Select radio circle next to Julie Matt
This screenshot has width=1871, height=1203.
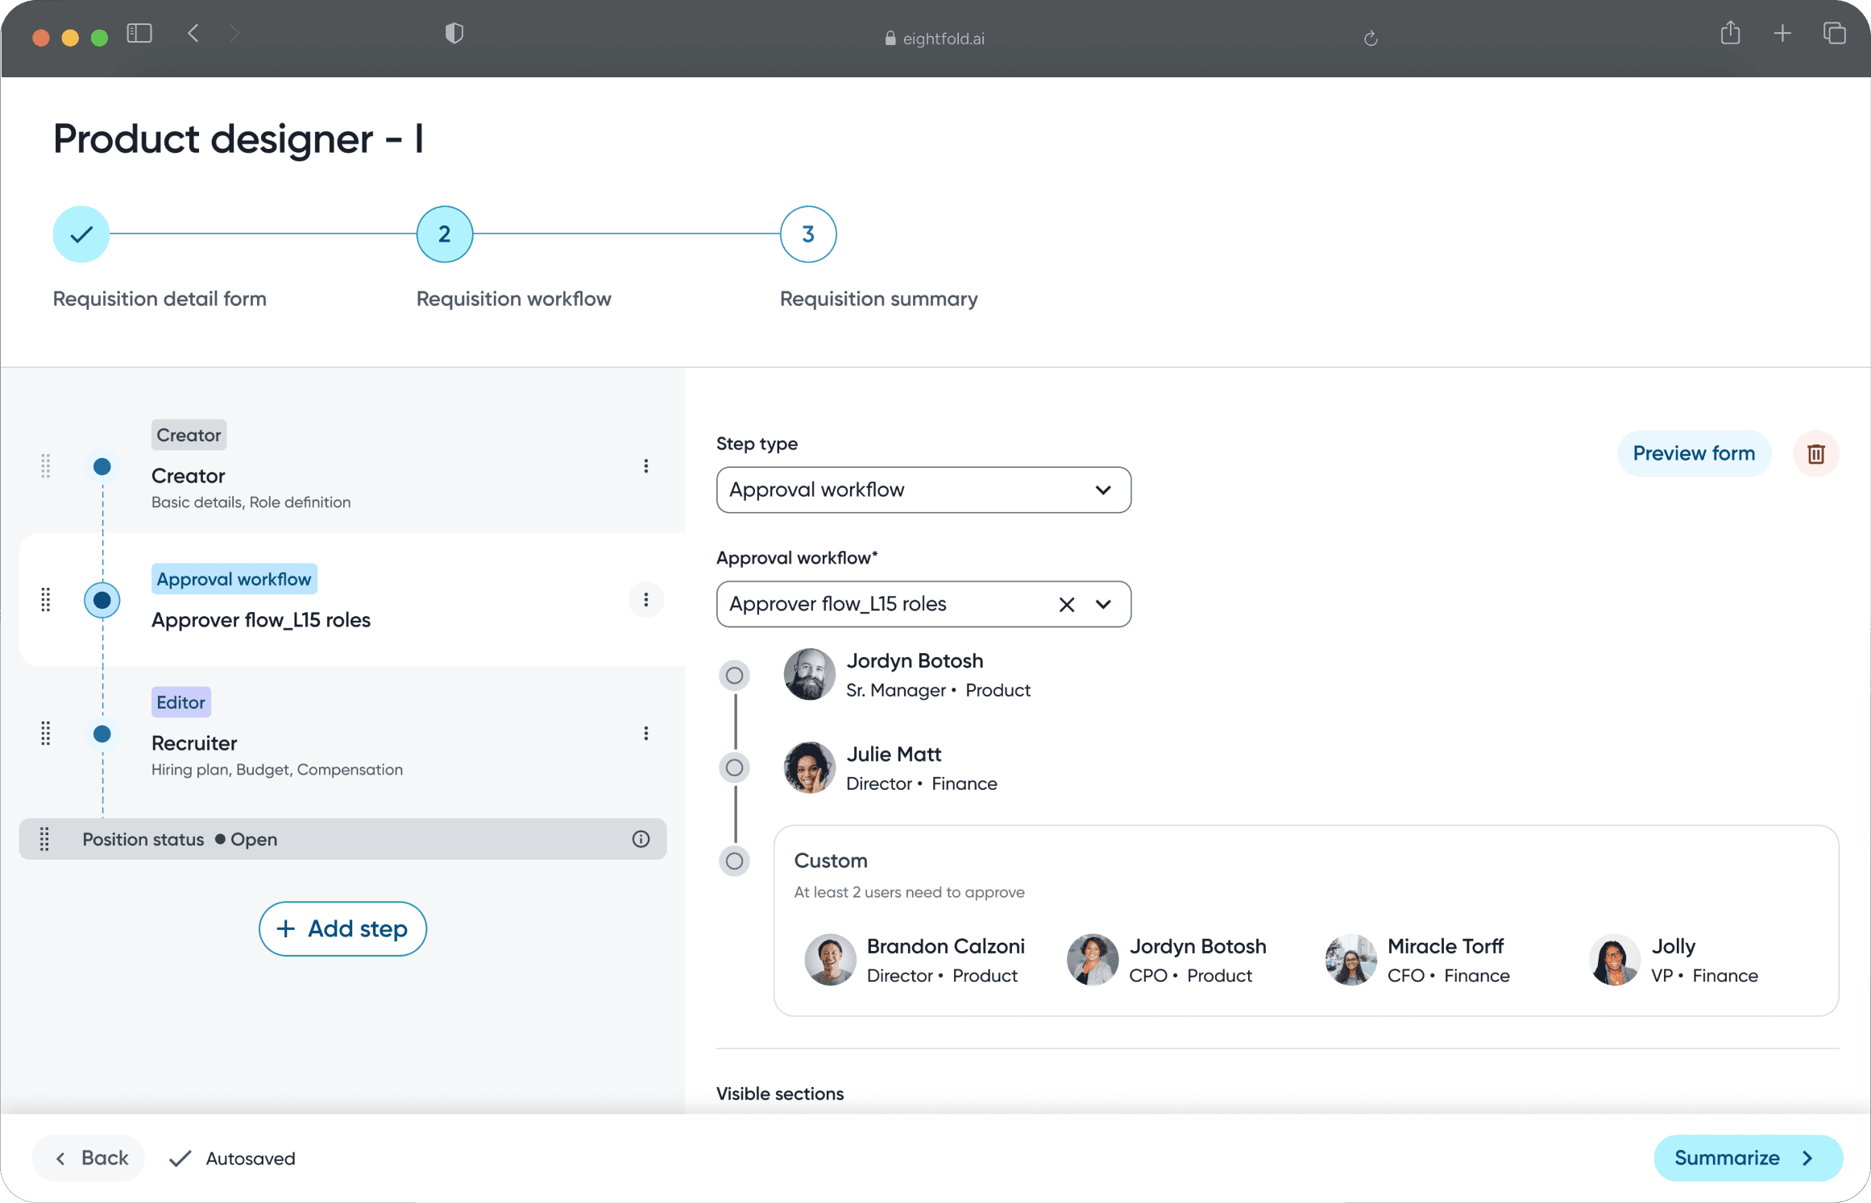pos(734,768)
